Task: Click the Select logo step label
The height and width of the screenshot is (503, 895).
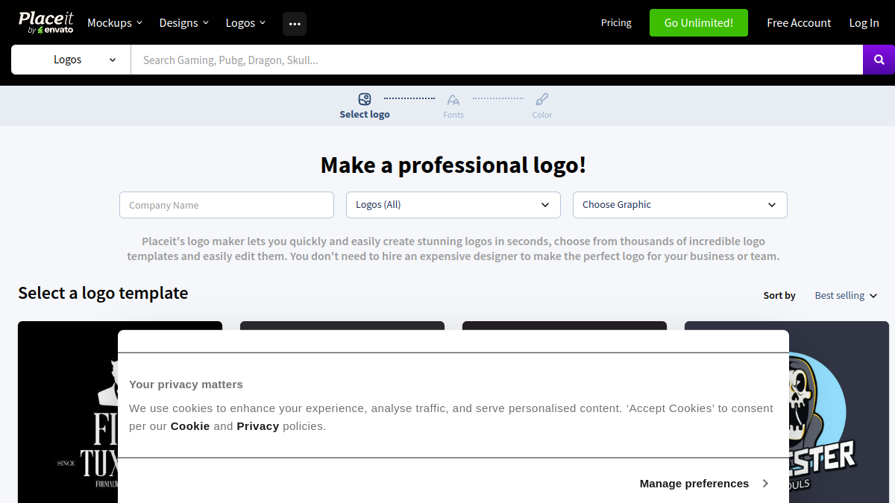Action: point(365,115)
